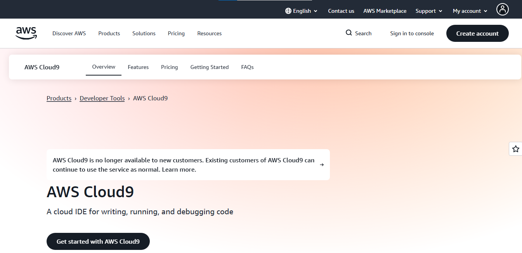Click the star bookmark icon on right edge
Viewport: 522px width, 253px height.
516,149
